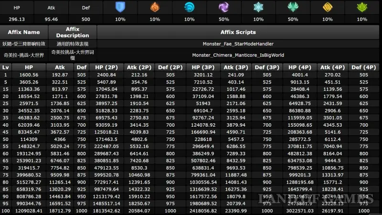Click the HP (2P) column header

click(106, 67)
